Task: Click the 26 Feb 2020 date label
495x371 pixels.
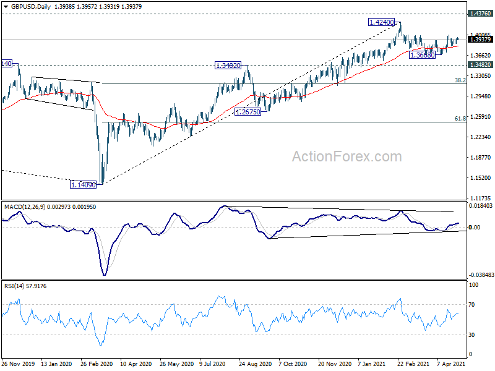Action: coord(97,364)
